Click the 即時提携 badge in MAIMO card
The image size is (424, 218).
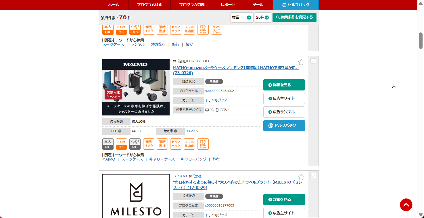point(162,144)
